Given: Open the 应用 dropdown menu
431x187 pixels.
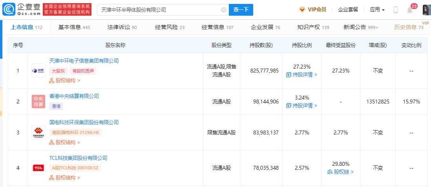Looking at the screenshot, I should (x=377, y=10).
